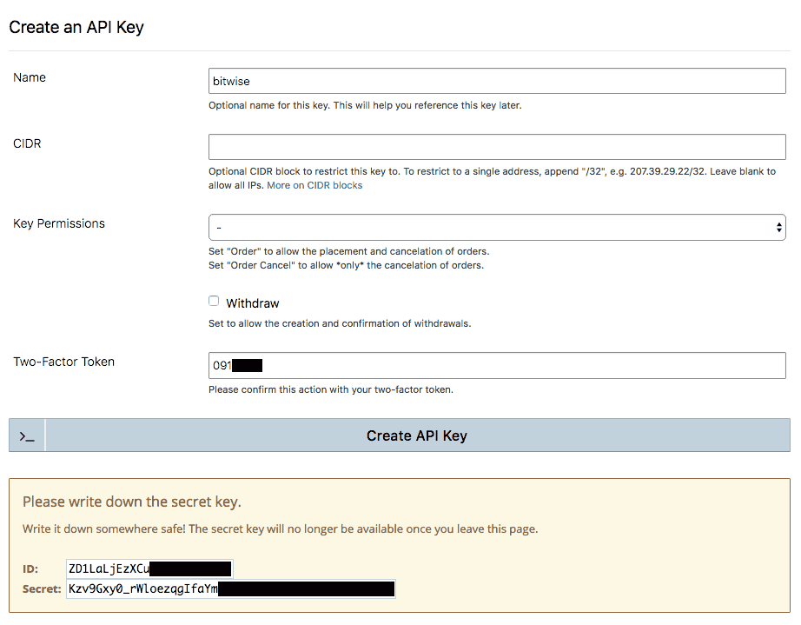Tick the Withdraw checkbox
This screenshot has height=625, width=801.
pyautogui.click(x=214, y=302)
